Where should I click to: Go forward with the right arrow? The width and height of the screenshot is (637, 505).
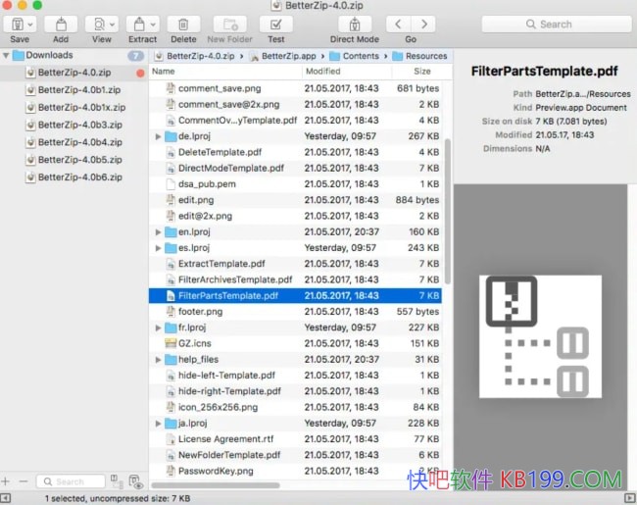(424, 24)
